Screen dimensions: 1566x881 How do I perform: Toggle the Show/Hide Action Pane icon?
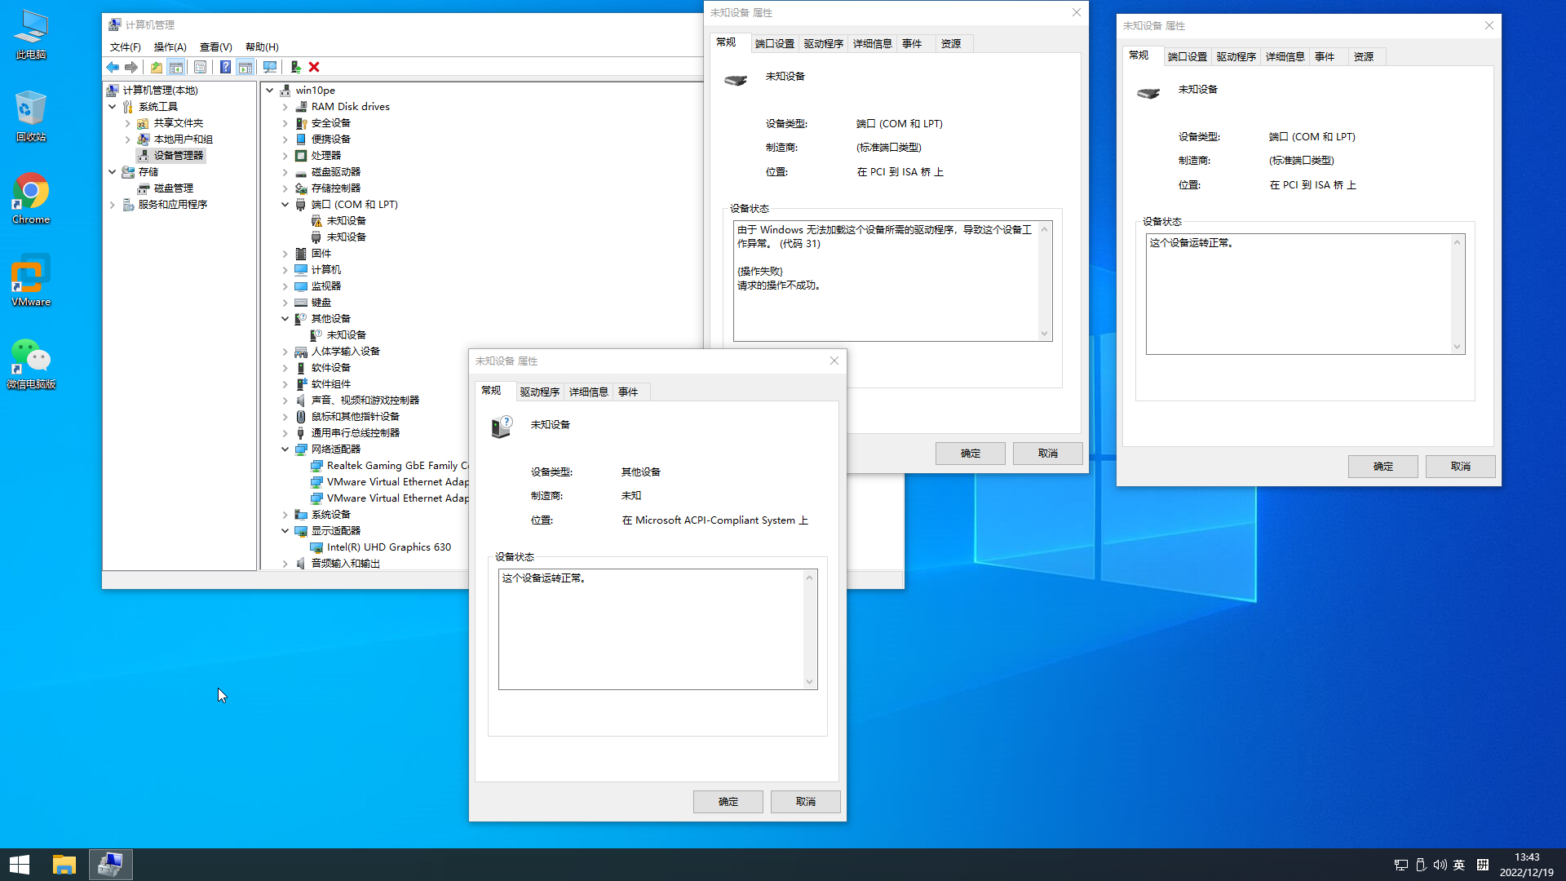tap(246, 67)
